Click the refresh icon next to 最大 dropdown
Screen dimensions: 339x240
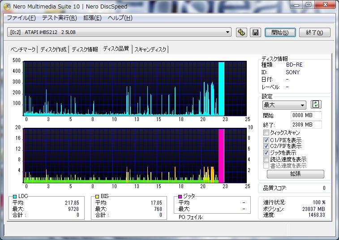[x=316, y=105]
